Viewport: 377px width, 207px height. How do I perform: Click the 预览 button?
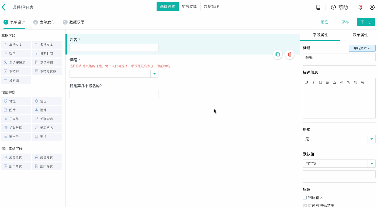324,22
